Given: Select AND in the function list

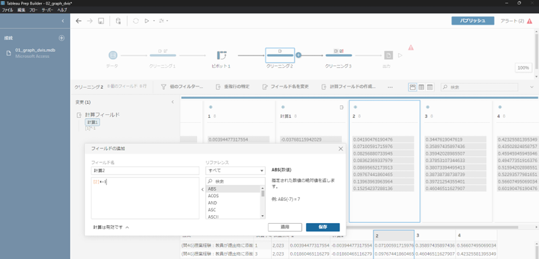Looking at the screenshot, I should point(233,202).
